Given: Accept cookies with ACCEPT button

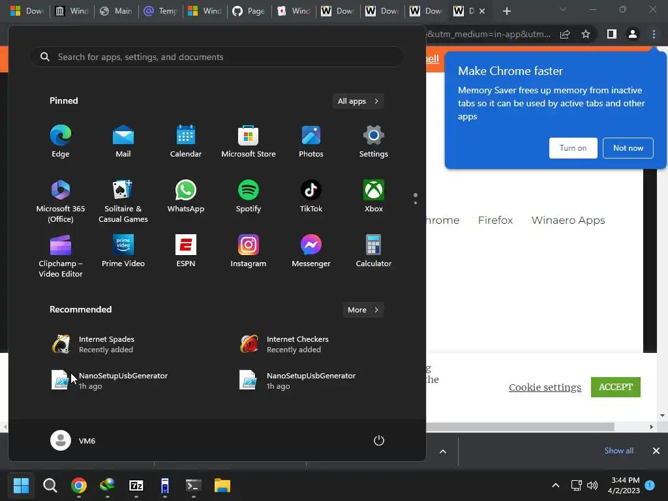Looking at the screenshot, I should coord(616,387).
